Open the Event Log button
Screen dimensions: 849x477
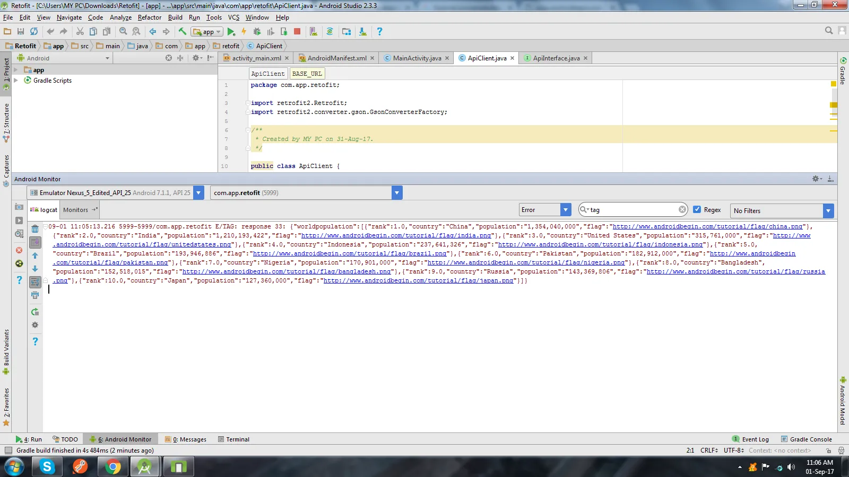click(x=750, y=439)
